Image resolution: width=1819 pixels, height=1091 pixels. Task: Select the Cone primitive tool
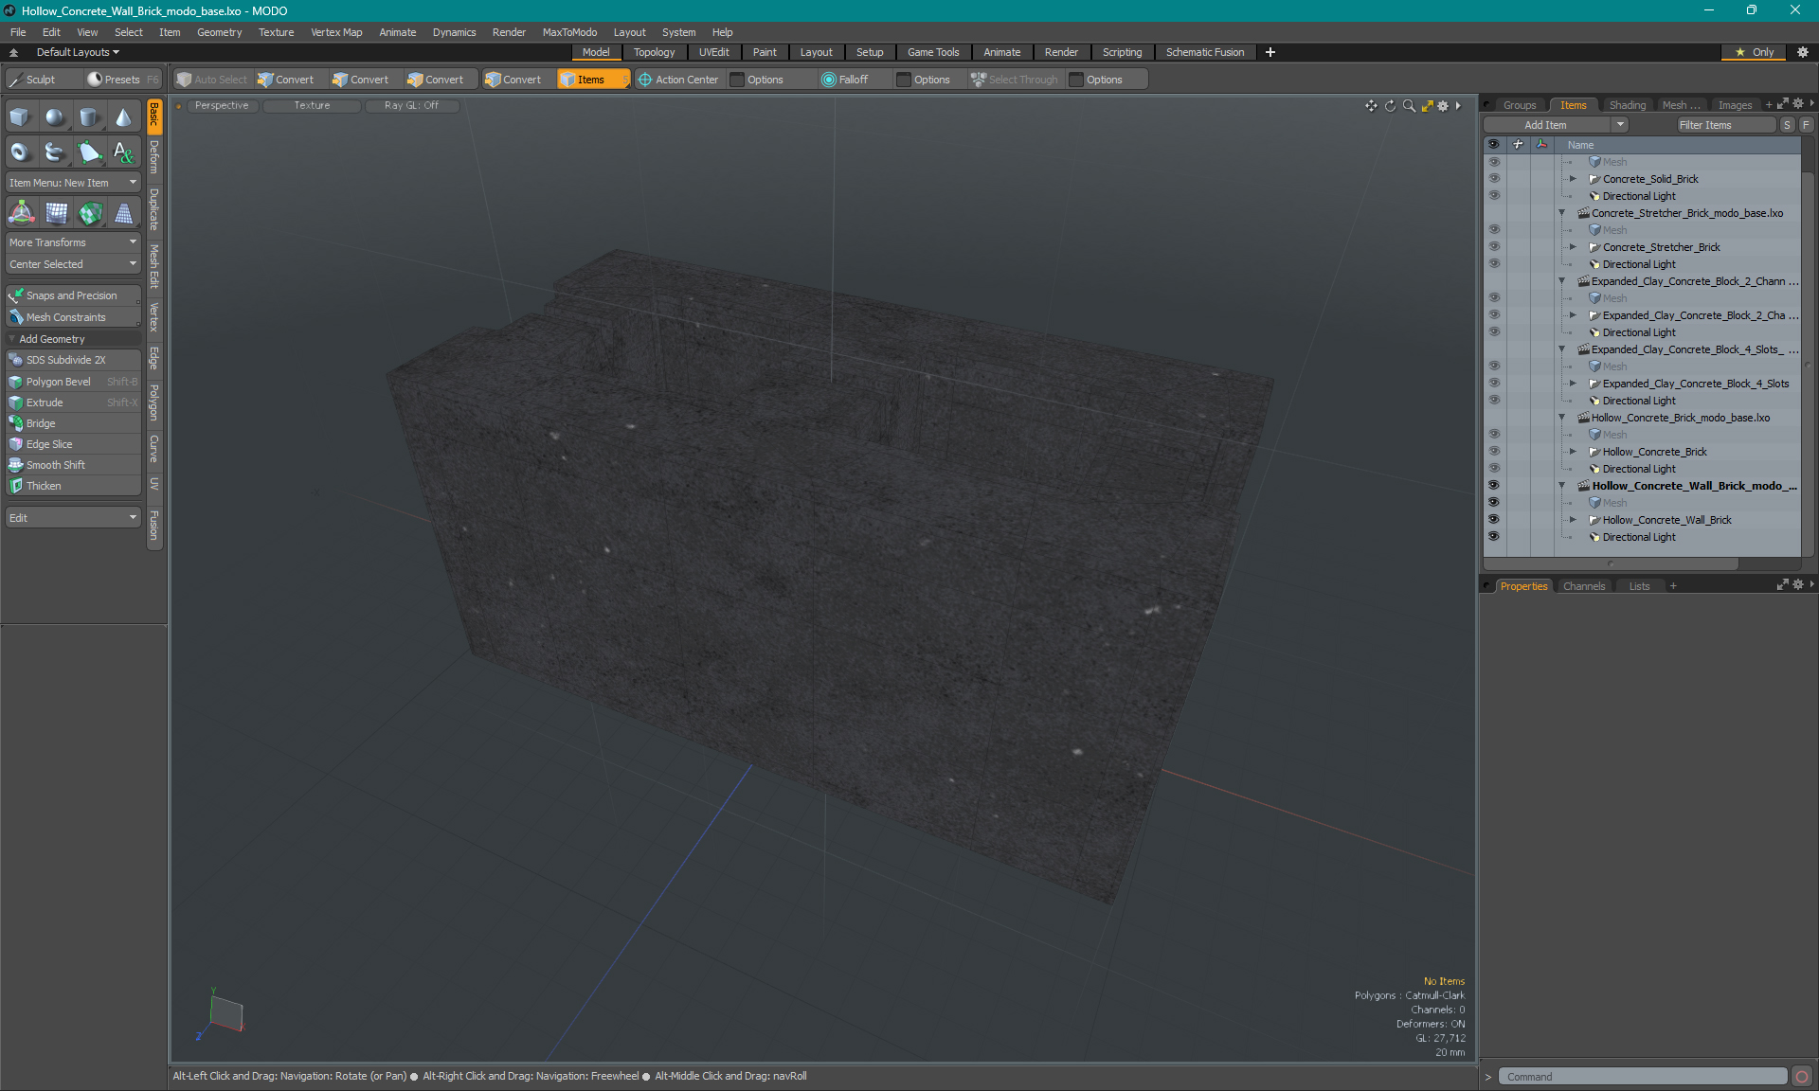[123, 117]
